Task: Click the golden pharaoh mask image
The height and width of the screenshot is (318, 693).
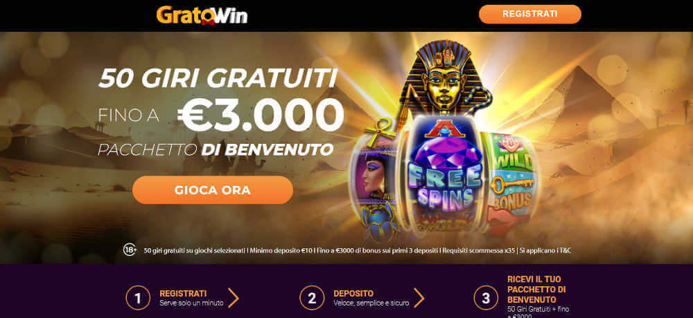Action: pyautogui.click(x=444, y=79)
